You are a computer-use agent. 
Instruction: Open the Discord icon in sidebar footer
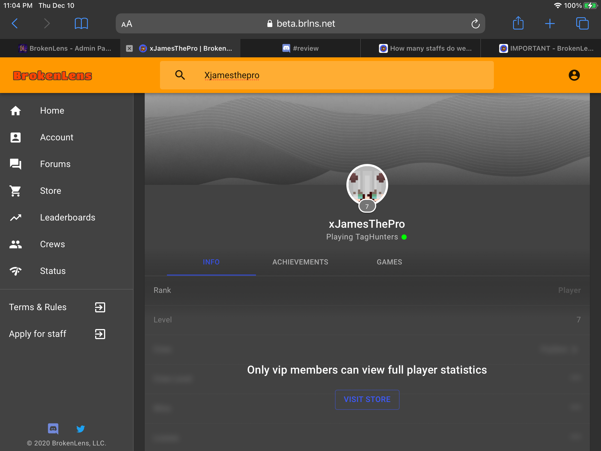click(x=53, y=429)
